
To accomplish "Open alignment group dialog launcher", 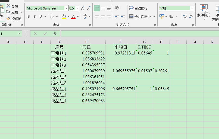I will coord(155,25).
